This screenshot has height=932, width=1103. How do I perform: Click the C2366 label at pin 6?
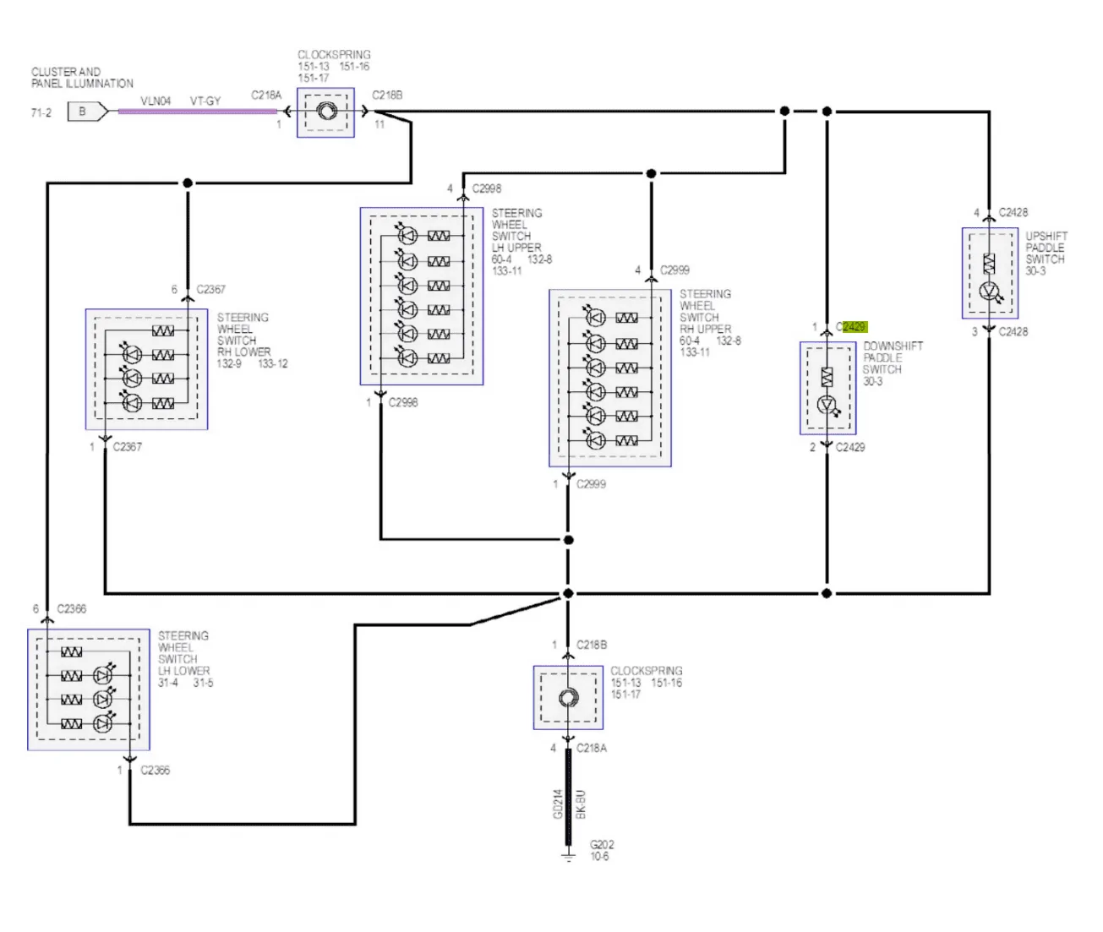(72, 608)
